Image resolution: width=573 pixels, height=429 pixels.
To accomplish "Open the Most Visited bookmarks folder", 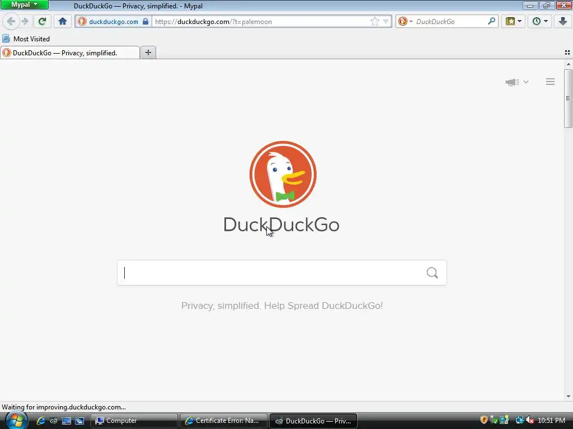I will [x=26, y=39].
